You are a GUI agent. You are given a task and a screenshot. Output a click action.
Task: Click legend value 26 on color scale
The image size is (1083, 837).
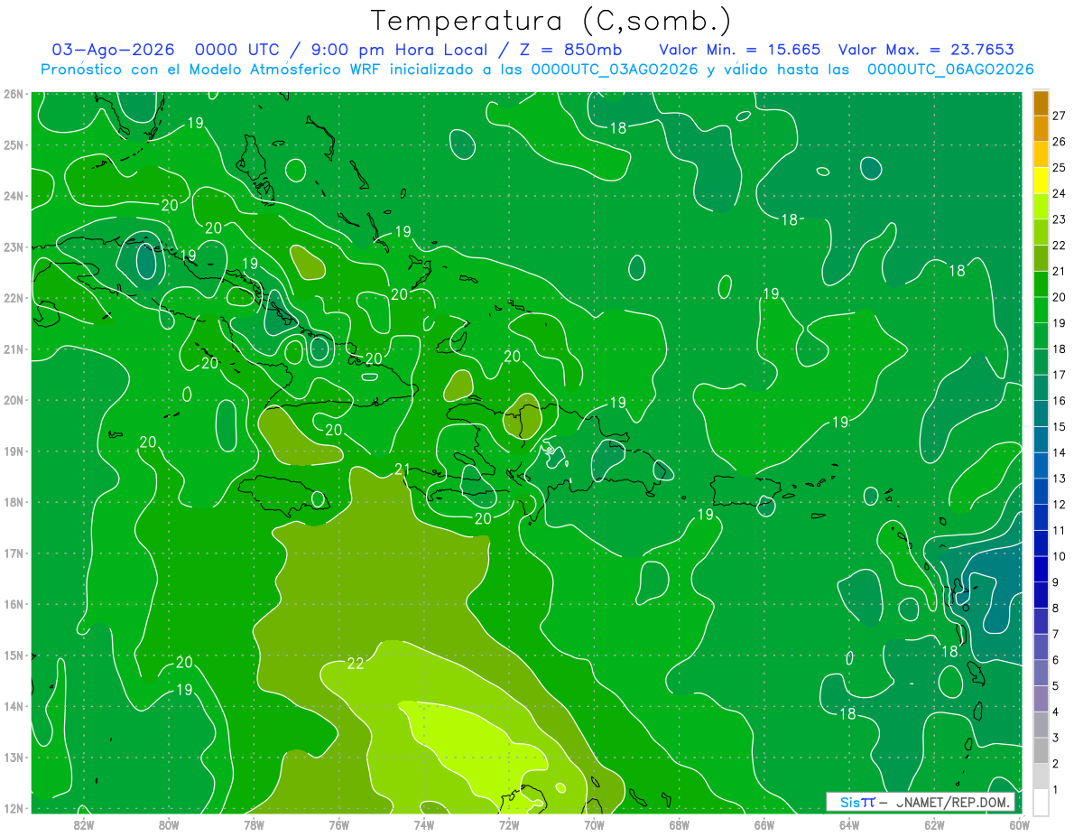click(x=1060, y=142)
